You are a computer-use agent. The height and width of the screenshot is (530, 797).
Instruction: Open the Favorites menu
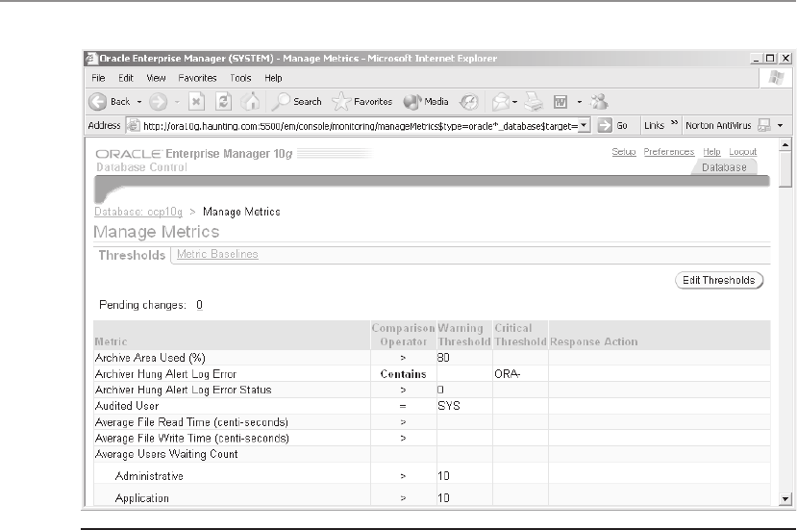pos(197,78)
